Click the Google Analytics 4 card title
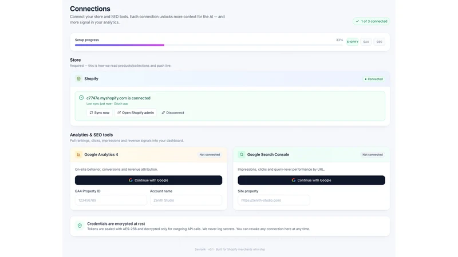This screenshot has width=458, height=257. [x=101, y=155]
